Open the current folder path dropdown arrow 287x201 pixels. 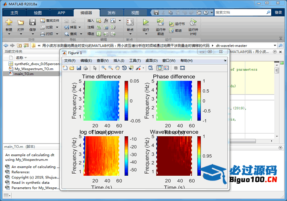275,45
